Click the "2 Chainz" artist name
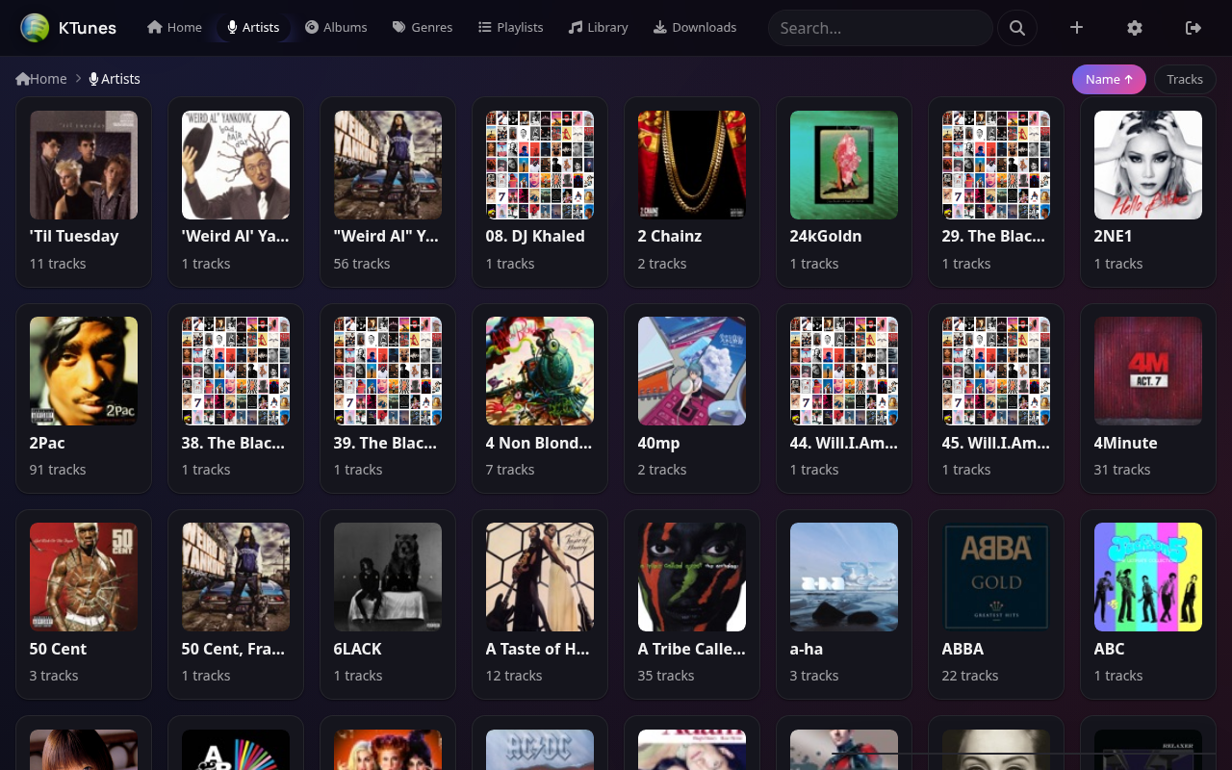This screenshot has width=1232, height=770. click(670, 236)
